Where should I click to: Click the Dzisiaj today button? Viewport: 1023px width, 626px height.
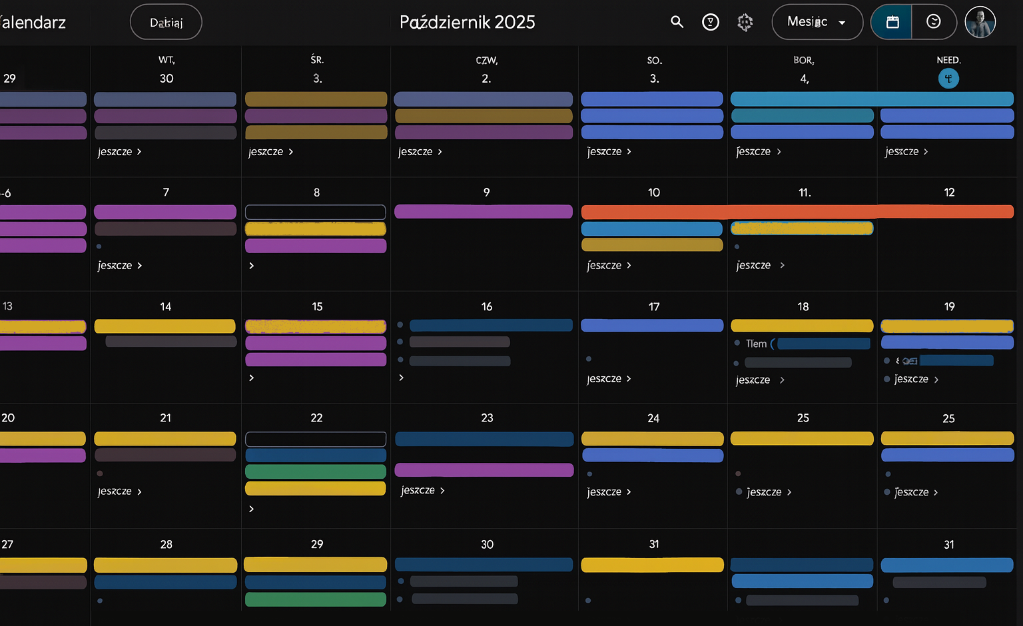[166, 22]
